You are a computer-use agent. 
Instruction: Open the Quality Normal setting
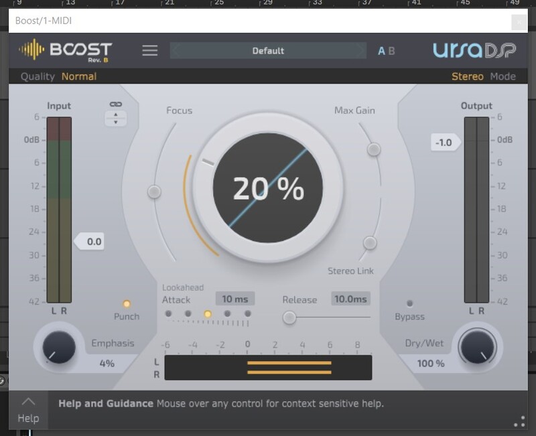(78, 76)
